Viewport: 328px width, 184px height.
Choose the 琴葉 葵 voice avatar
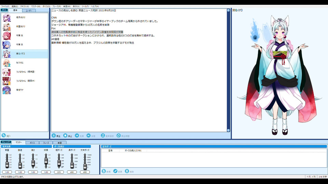[x=7, y=45]
